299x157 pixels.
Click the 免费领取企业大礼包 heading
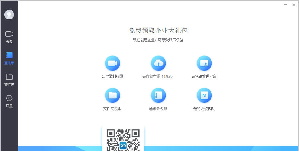(158, 31)
